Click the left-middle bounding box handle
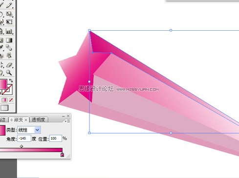239x178 pixels. pyautogui.click(x=89, y=81)
